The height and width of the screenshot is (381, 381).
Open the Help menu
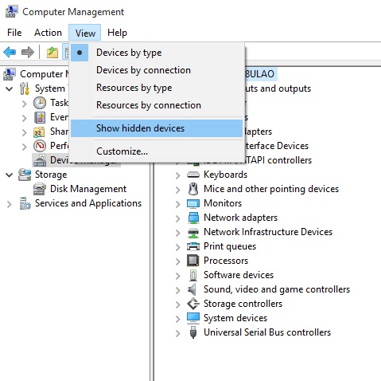(117, 33)
